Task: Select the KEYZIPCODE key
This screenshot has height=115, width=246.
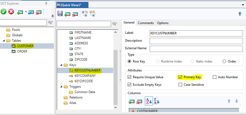Action: (84, 81)
